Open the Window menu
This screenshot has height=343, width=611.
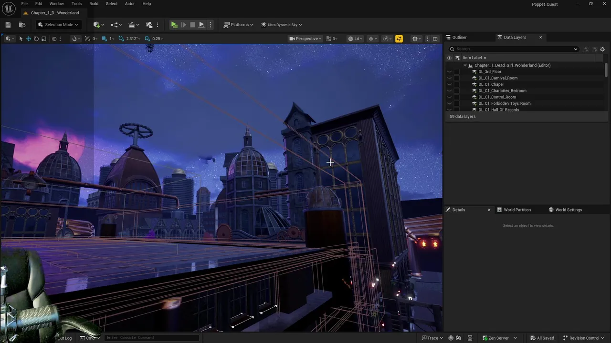click(57, 4)
